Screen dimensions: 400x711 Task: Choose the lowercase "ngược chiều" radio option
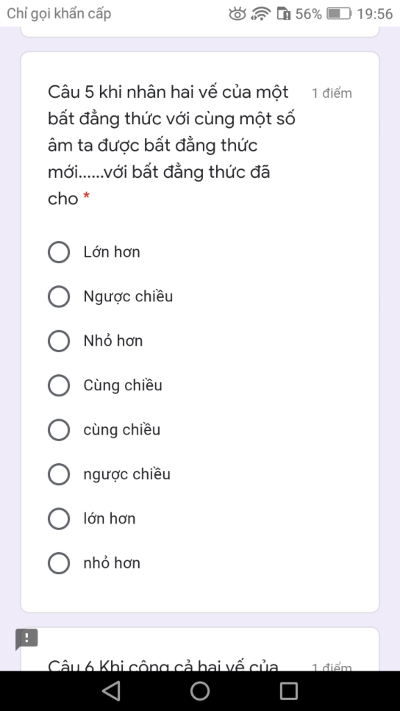pyautogui.click(x=59, y=474)
